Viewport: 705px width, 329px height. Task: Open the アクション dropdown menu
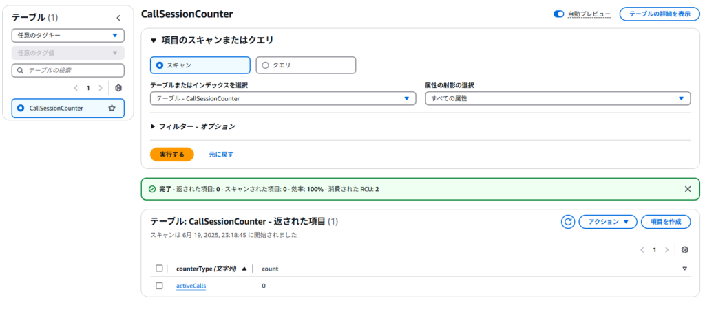607,222
